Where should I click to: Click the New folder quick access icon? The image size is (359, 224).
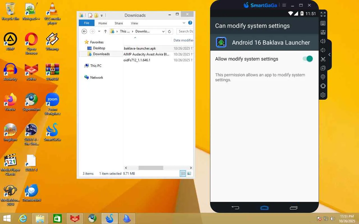coord(96,15)
